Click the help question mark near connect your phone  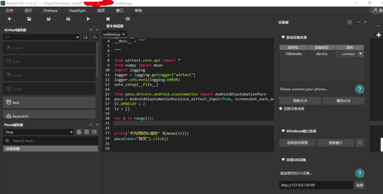360,89
